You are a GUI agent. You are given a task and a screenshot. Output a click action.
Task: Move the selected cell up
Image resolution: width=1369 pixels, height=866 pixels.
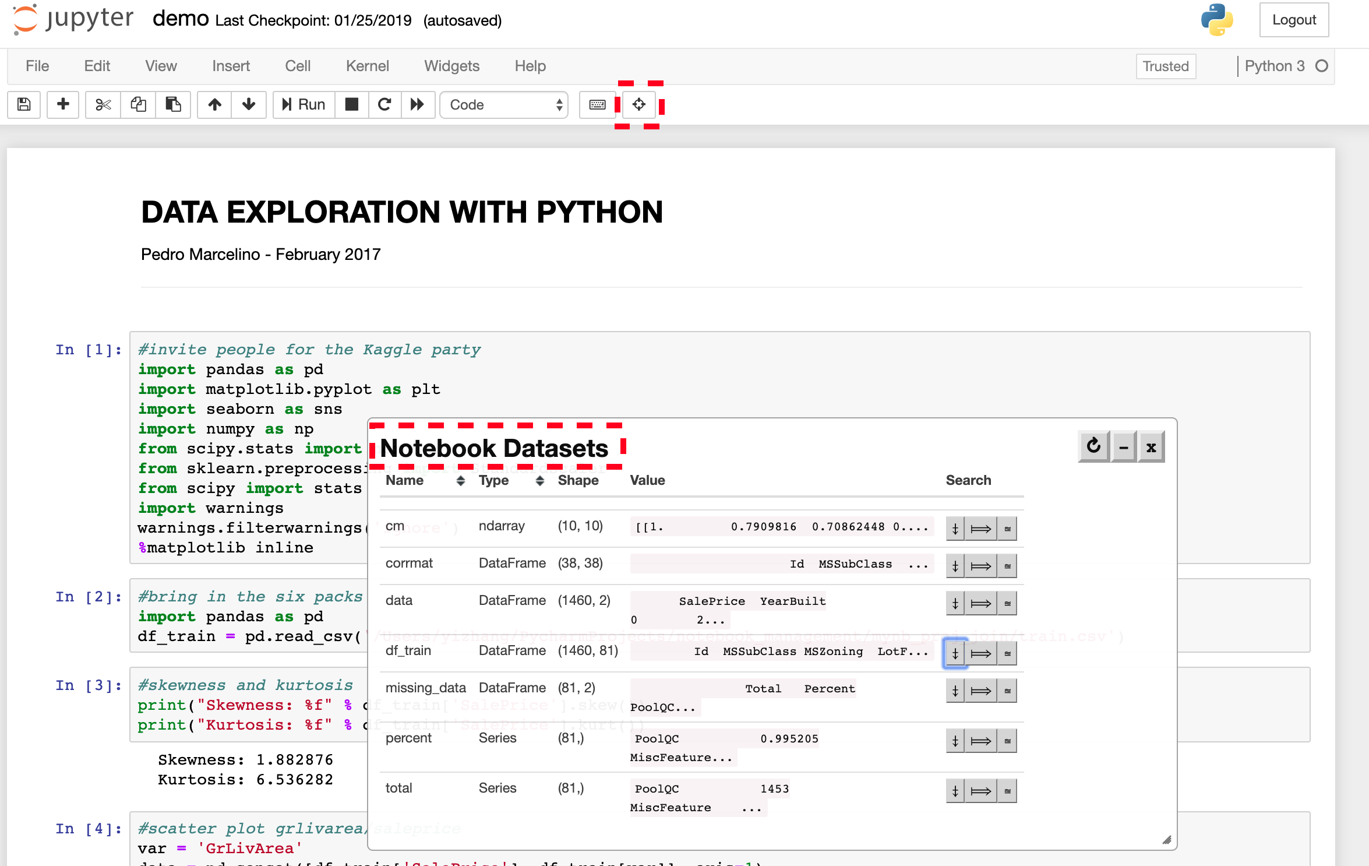pyautogui.click(x=214, y=104)
